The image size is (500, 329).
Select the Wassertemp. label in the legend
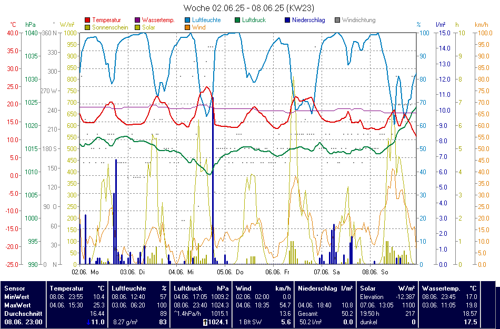click(x=158, y=20)
